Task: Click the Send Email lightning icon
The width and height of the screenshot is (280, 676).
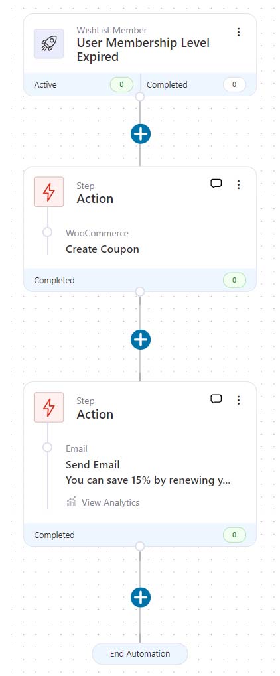Action: 48,407
